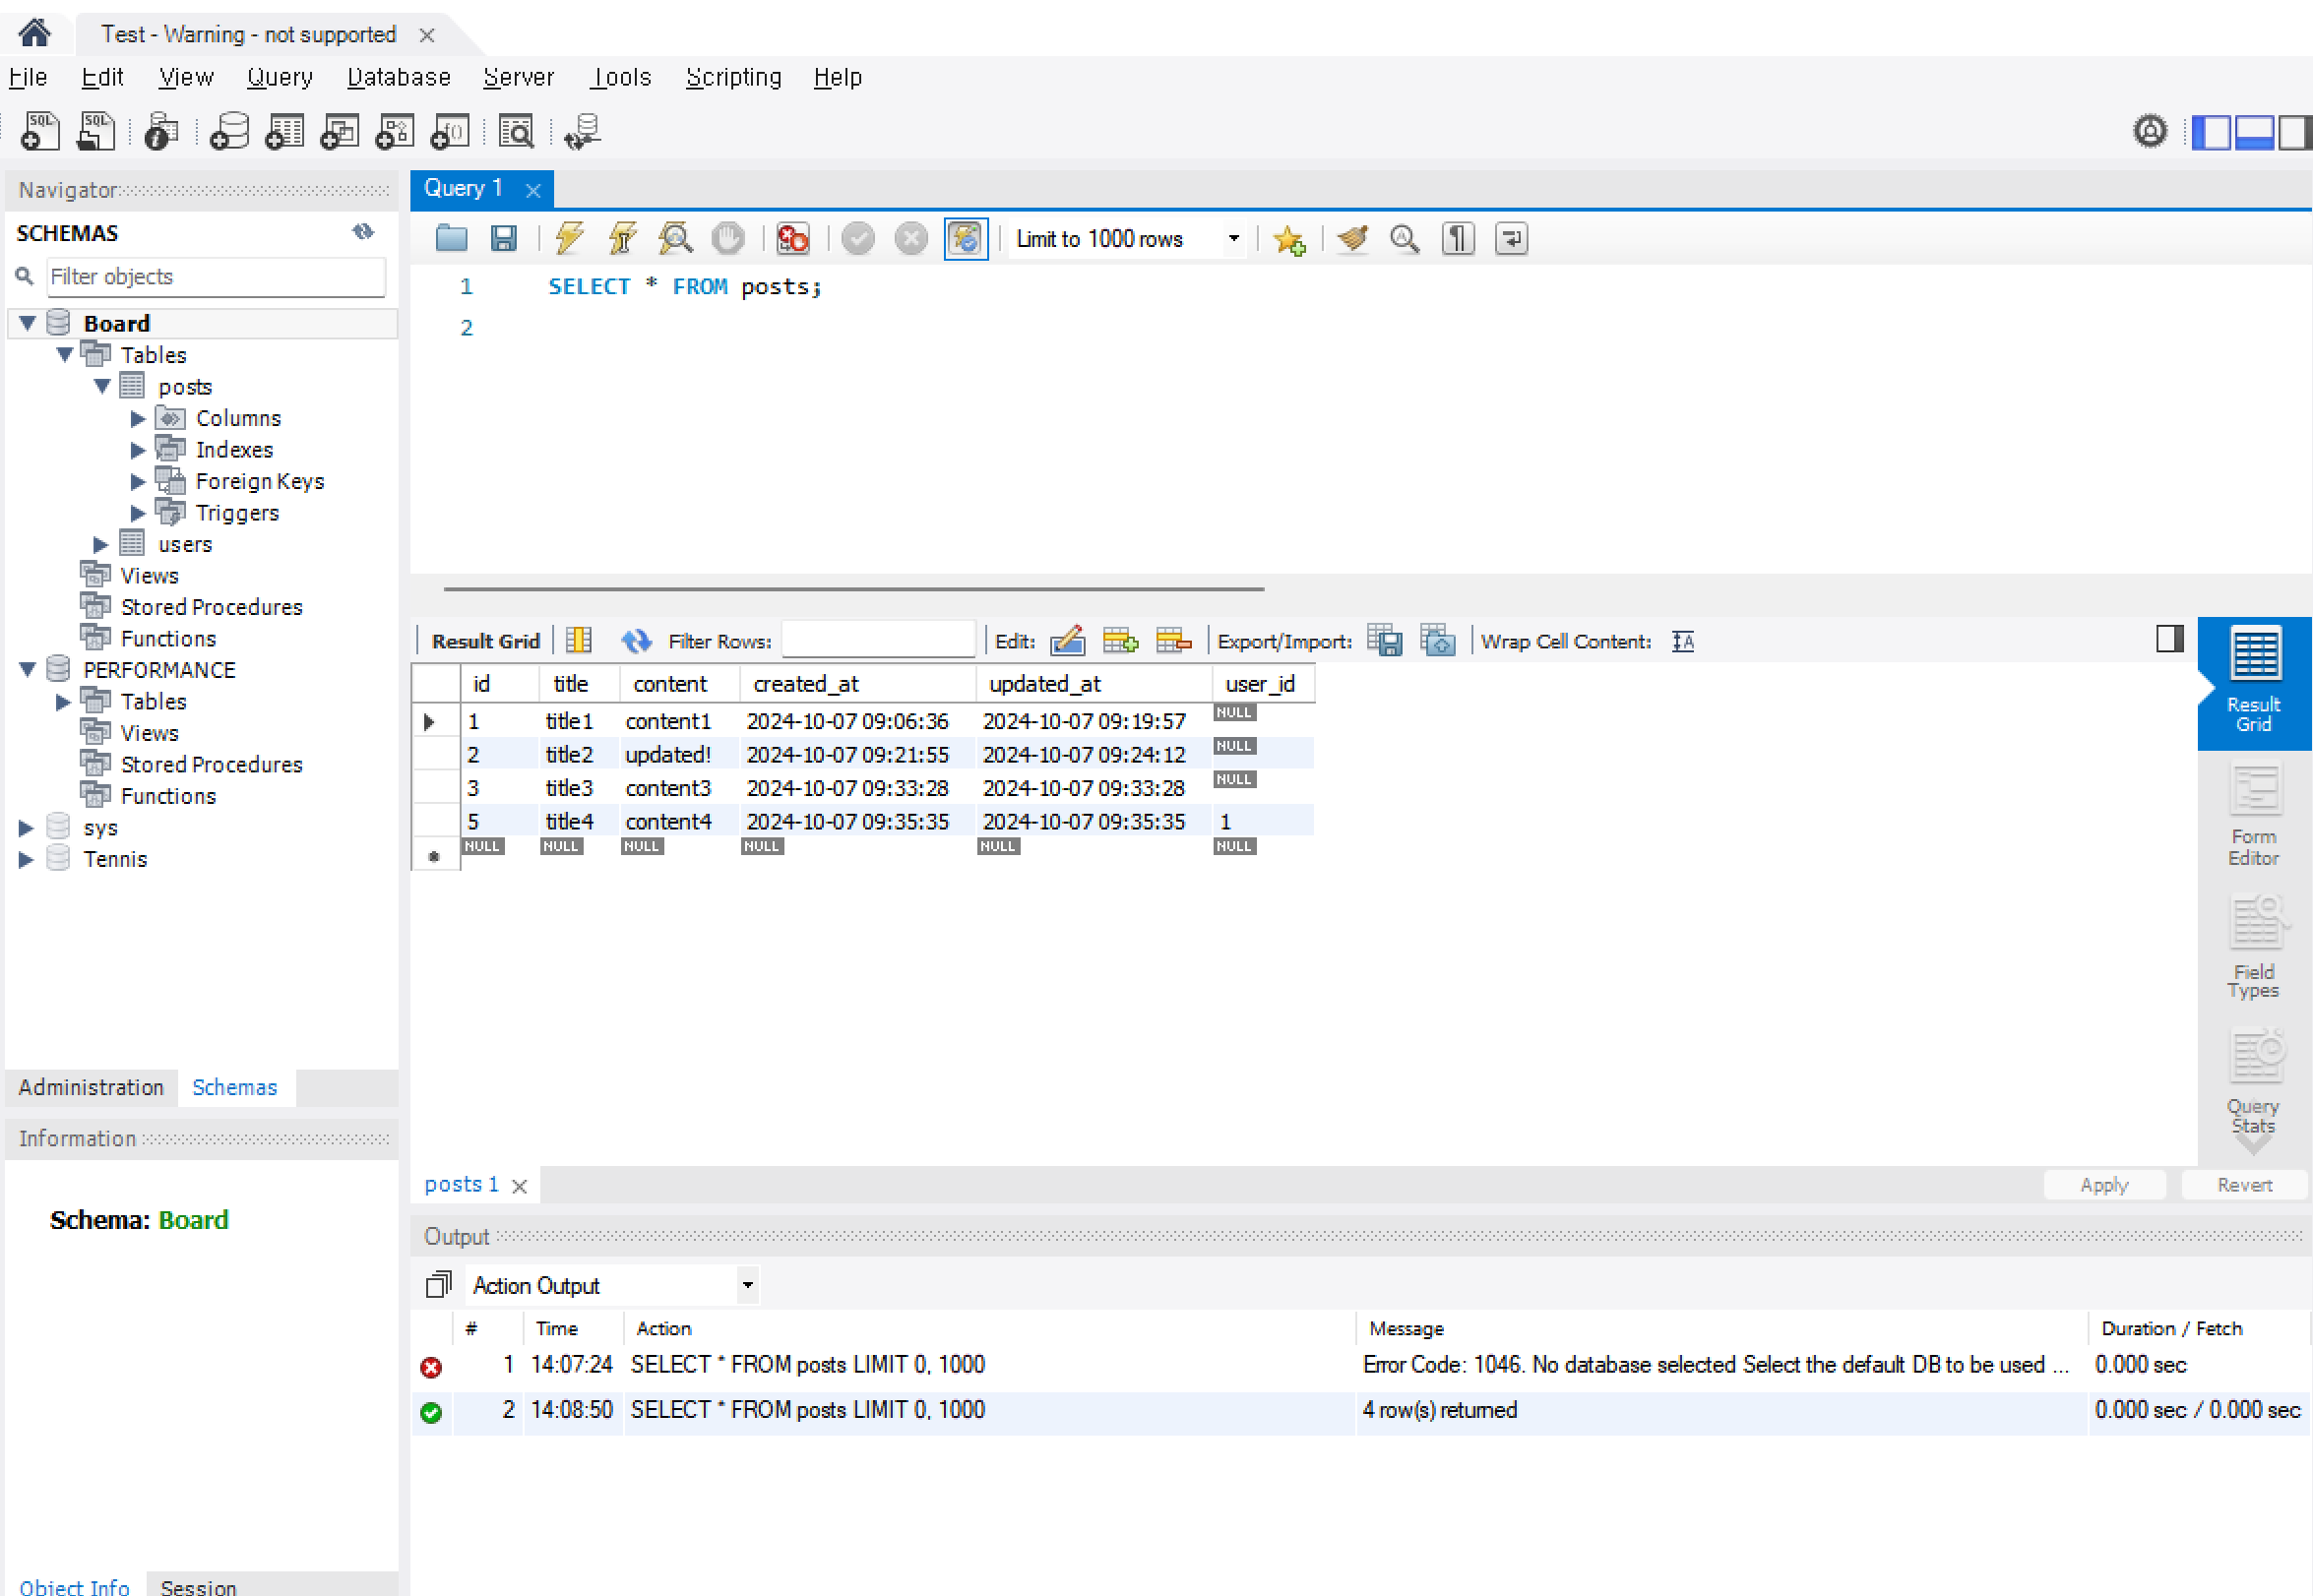Execute query with the lightning bolt icon

coord(569,239)
